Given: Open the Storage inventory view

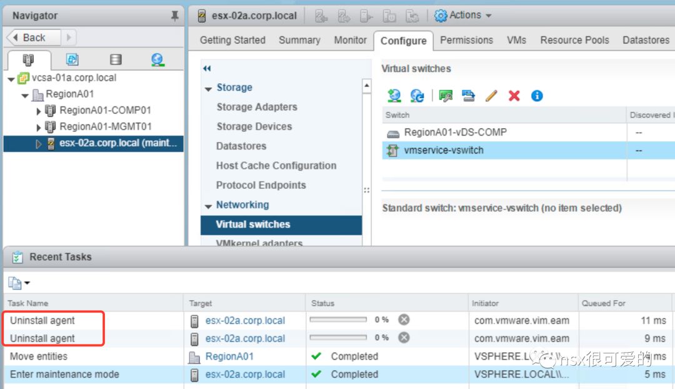Looking at the screenshot, I should (x=116, y=59).
